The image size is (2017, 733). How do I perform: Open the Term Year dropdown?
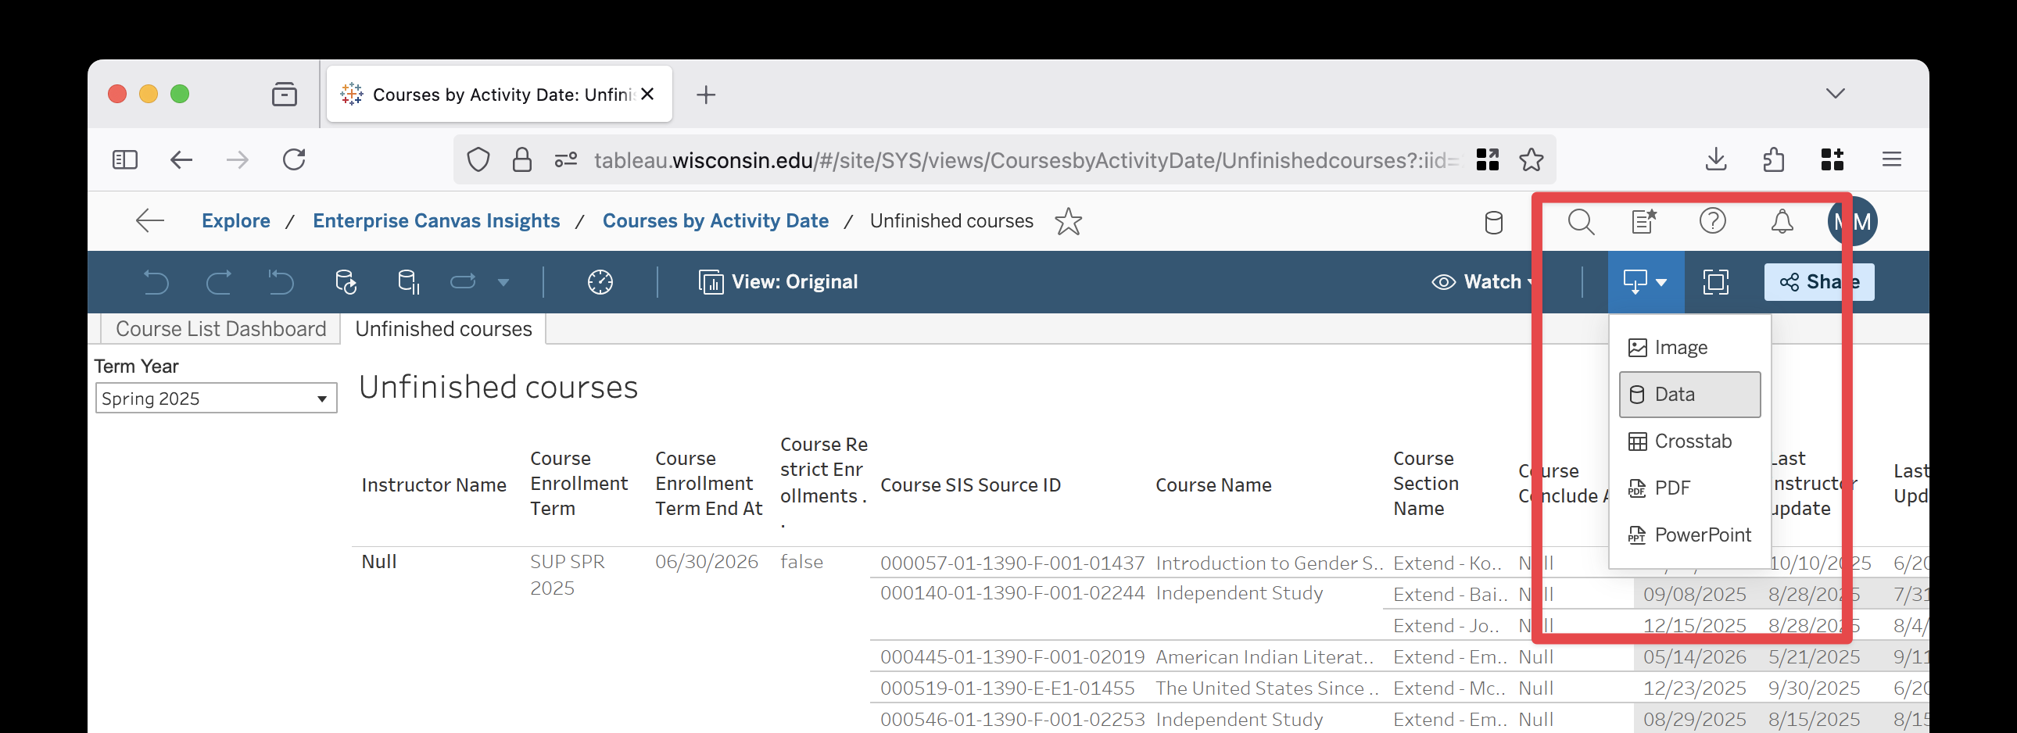click(321, 399)
